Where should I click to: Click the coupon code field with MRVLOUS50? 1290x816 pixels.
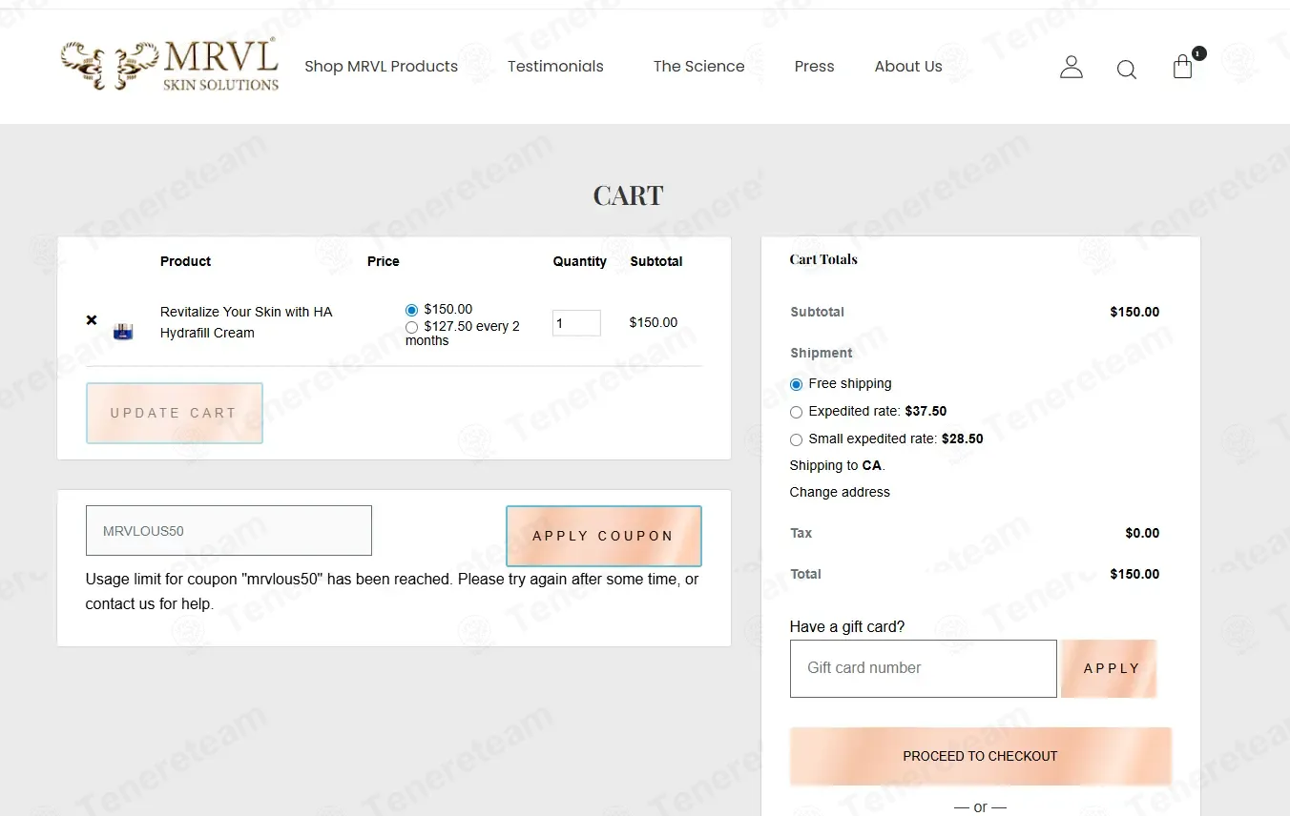(229, 531)
